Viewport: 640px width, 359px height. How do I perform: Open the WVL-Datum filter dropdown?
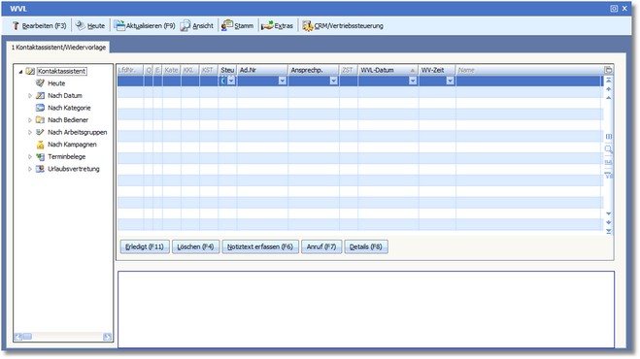[413, 81]
